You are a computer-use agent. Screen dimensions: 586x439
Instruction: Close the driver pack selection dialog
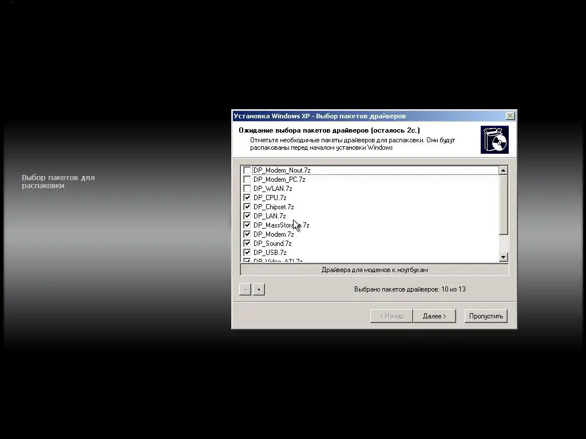[510, 116]
